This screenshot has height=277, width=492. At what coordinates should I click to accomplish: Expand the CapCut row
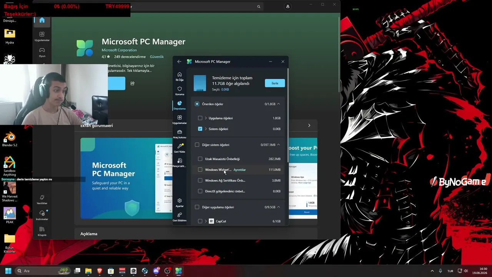tap(206, 221)
